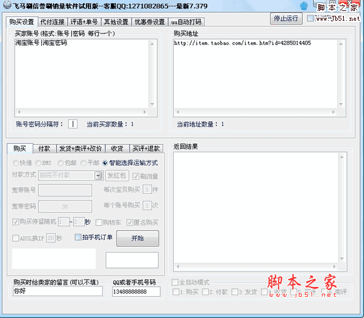Select the 付款 sub-tab
Screen dimensions: 364x318
pyautogui.click(x=45, y=149)
